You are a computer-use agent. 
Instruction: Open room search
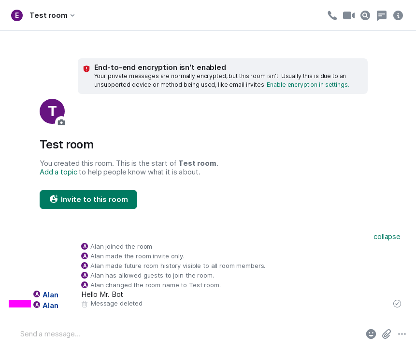[x=365, y=15]
